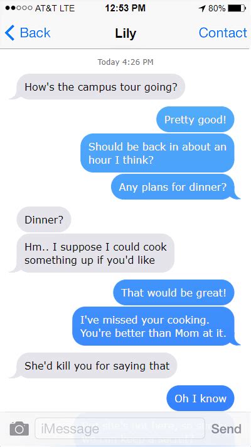The image size is (251, 447).
Task: Select the "Pretty good!" message bubble
Action: pyautogui.click(x=195, y=120)
